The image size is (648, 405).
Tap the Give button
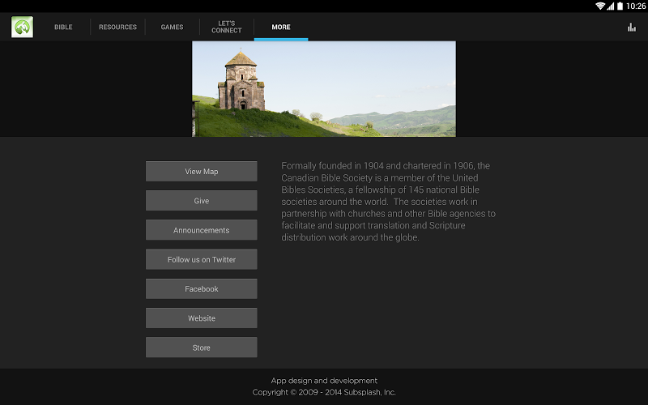(201, 200)
